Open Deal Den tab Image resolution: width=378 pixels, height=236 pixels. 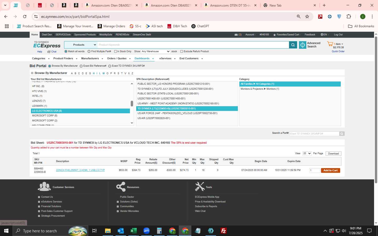(x=47, y=35)
